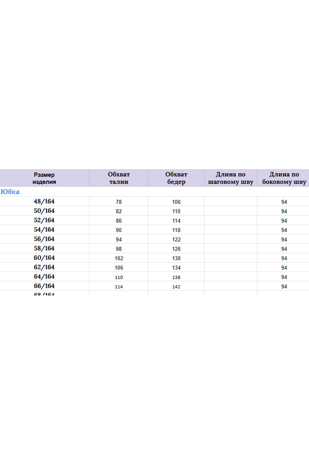The width and height of the screenshot is (309, 464).
Task: Click empty inseam cell in 48/164 row
Action: pyautogui.click(x=231, y=202)
